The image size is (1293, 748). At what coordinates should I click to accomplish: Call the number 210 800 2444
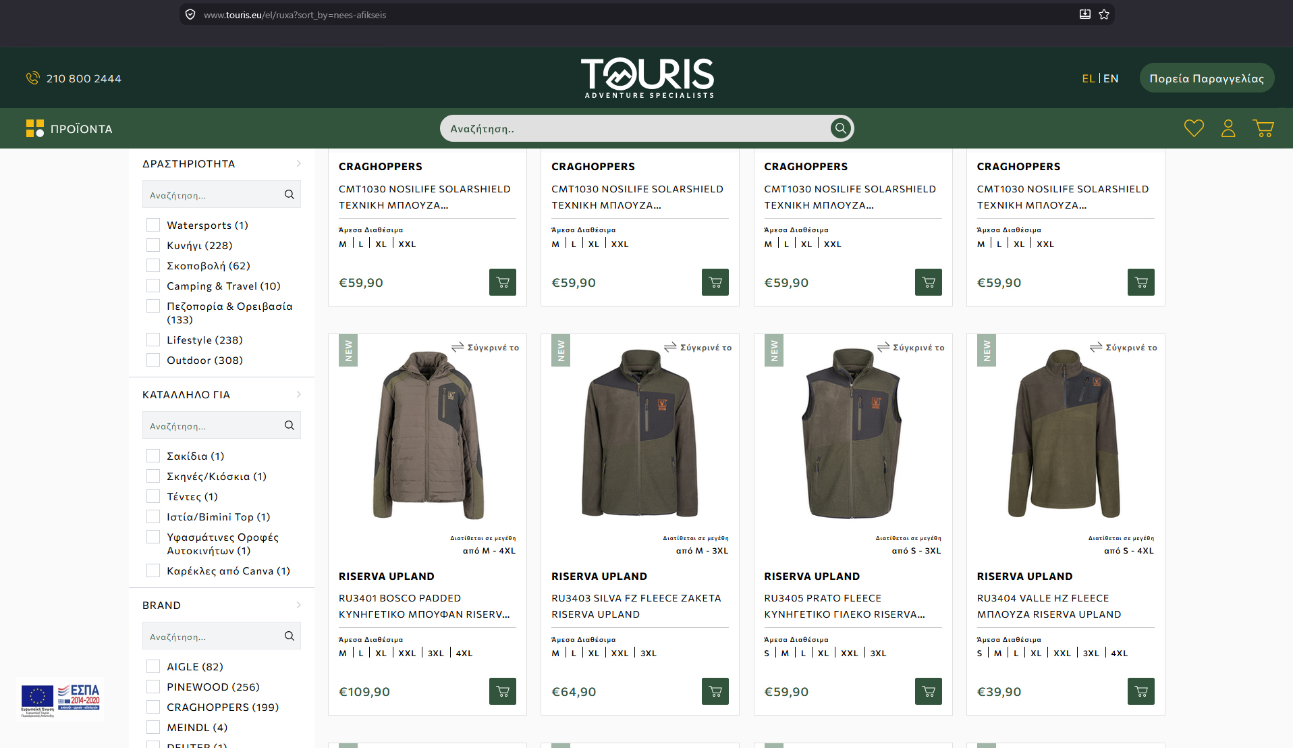pyautogui.click(x=84, y=78)
